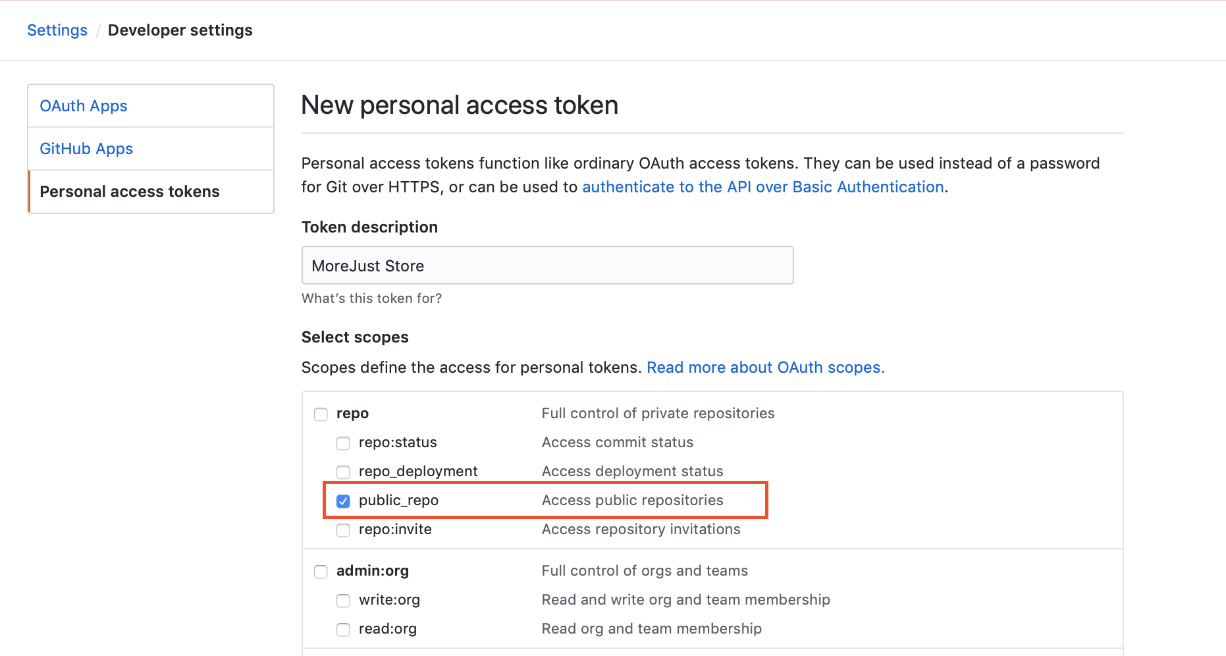The image size is (1226, 656).
Task: Go to GitHub Apps section
Action: [x=86, y=149]
